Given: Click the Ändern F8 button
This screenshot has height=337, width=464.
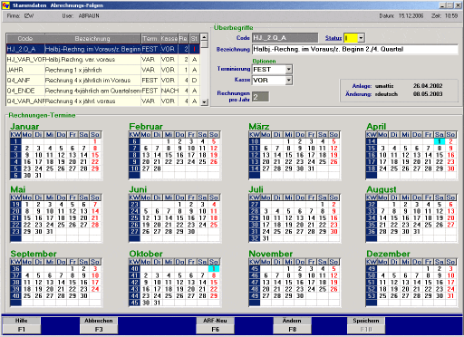Looking at the screenshot, I should point(292,325).
